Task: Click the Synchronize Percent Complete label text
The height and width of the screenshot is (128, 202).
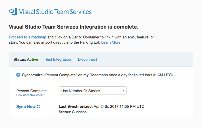Action: (x=98, y=75)
